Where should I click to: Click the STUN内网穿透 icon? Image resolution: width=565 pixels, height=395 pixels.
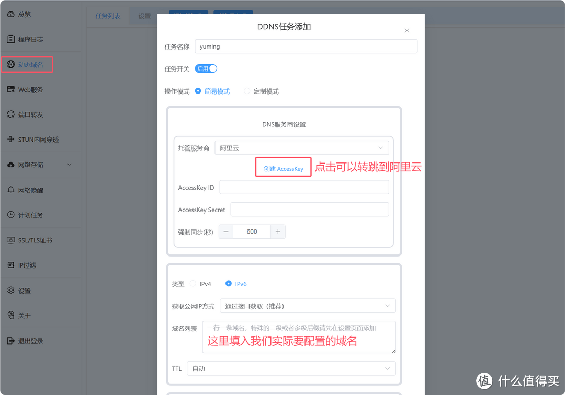point(11,139)
